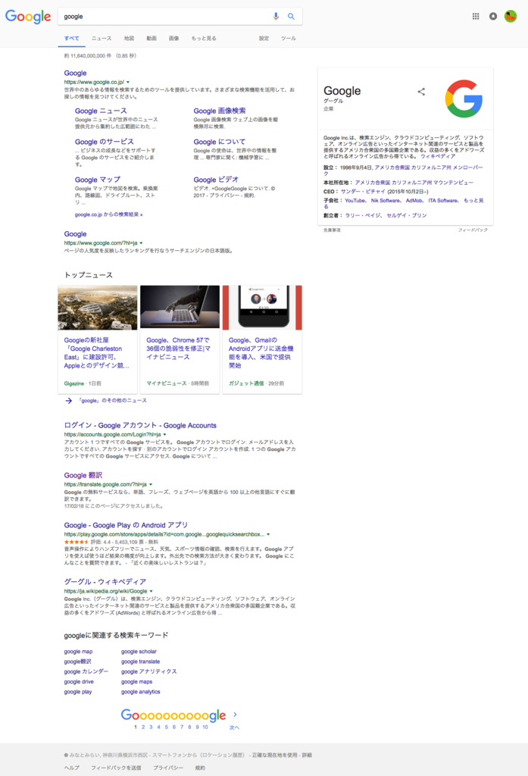This screenshot has height=776, width=528.
Task: Expand dropdown arrow next to play.google.com URL
Action: tap(269, 534)
